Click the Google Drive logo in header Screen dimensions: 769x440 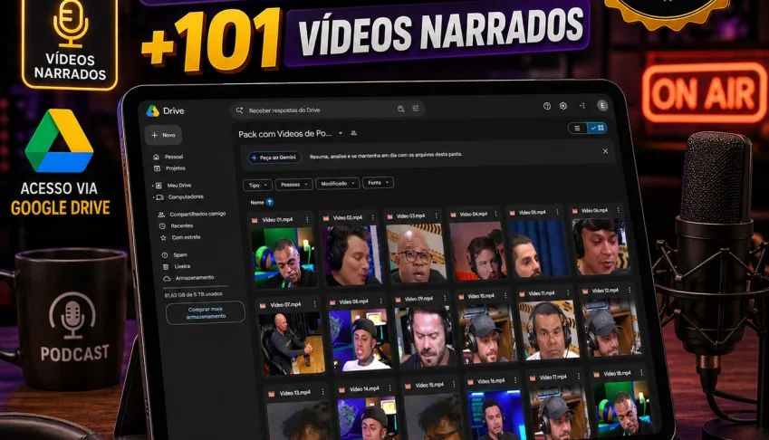[x=153, y=111]
